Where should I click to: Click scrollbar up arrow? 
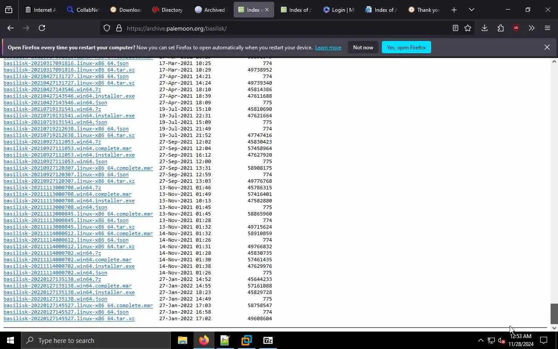pos(554,61)
